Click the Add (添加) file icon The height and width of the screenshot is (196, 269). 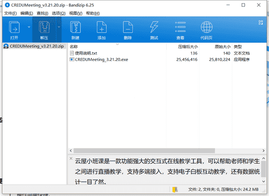pos(102,27)
